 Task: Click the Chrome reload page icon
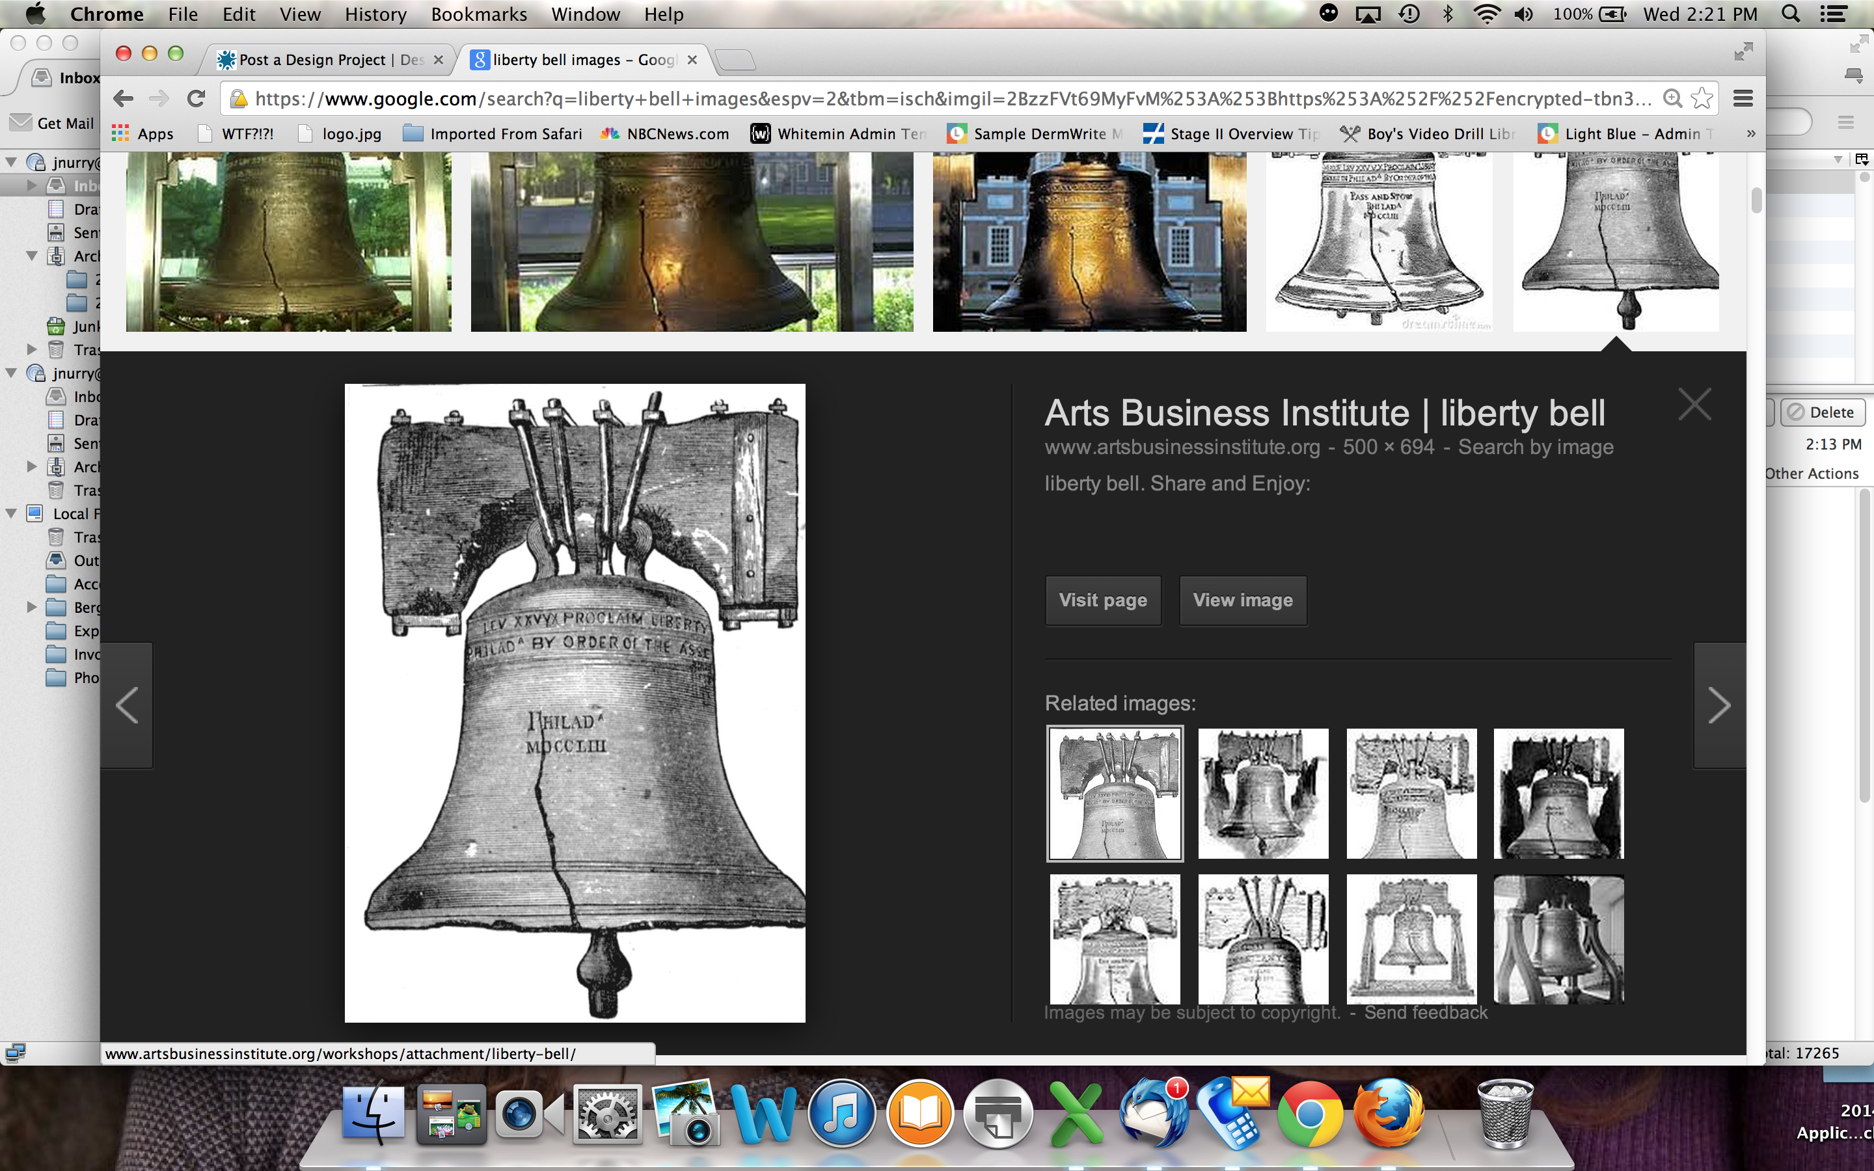(x=196, y=98)
